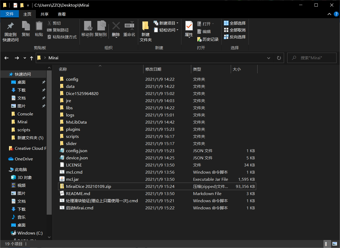Select OneDrive in the navigation pane
This screenshot has width=340, height=248.
pyautogui.click(x=23, y=159)
